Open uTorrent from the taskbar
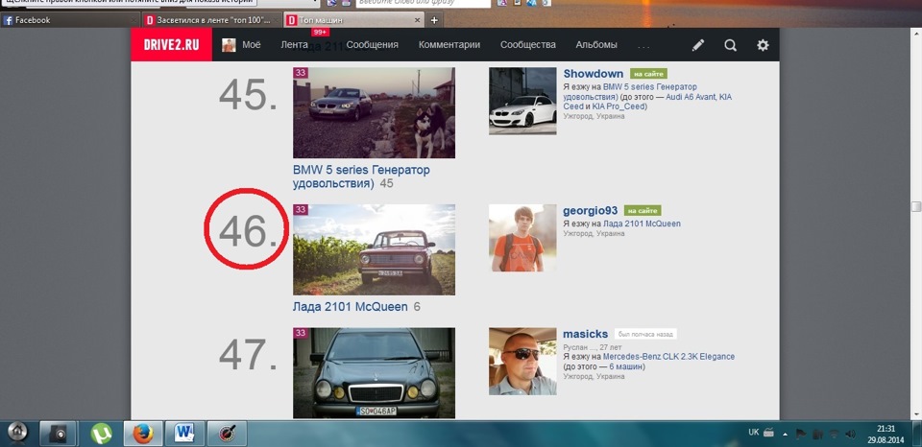Screen dimensions: 922x447 coord(101,435)
